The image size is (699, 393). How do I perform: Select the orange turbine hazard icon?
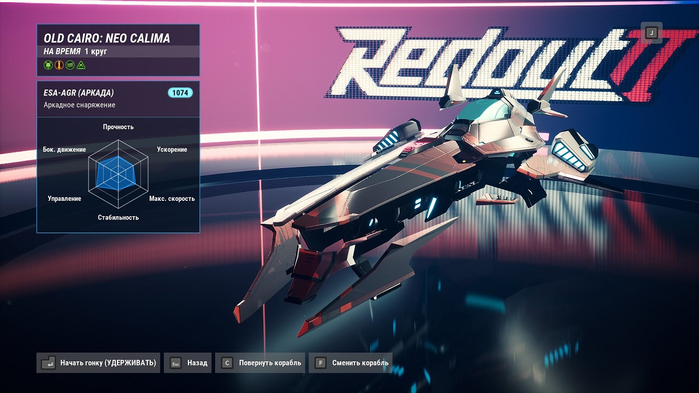tap(59, 65)
